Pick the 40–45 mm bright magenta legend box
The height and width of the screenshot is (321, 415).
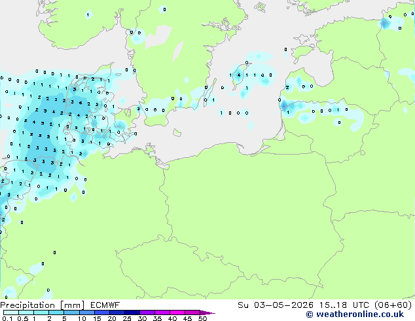[177, 312]
